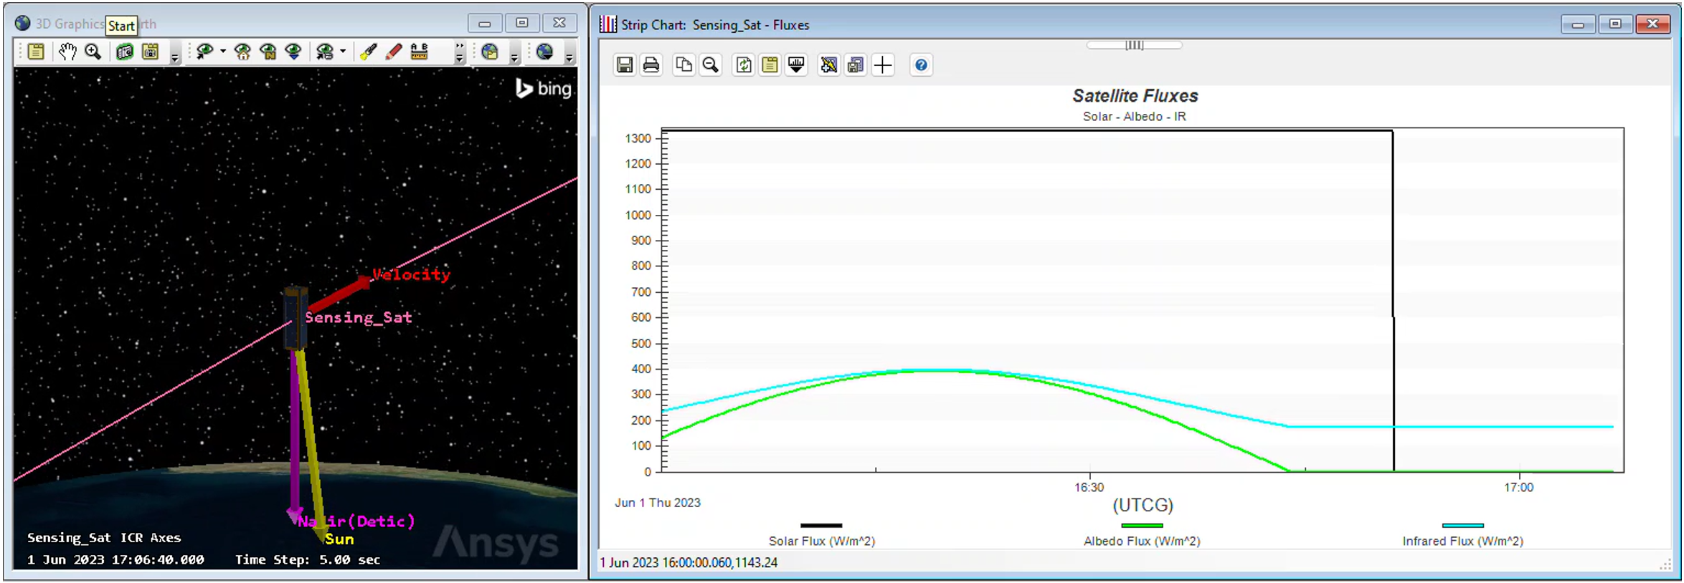Click the Strip Chart window title icon
1684x583 pixels.
[x=607, y=24]
